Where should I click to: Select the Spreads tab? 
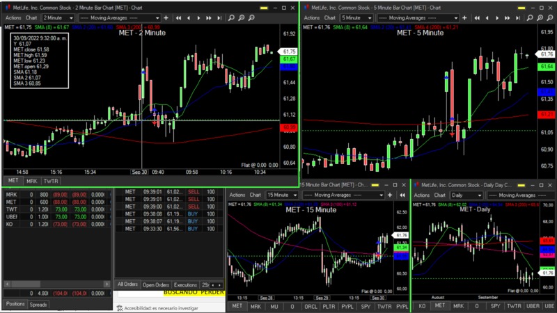coord(38,305)
